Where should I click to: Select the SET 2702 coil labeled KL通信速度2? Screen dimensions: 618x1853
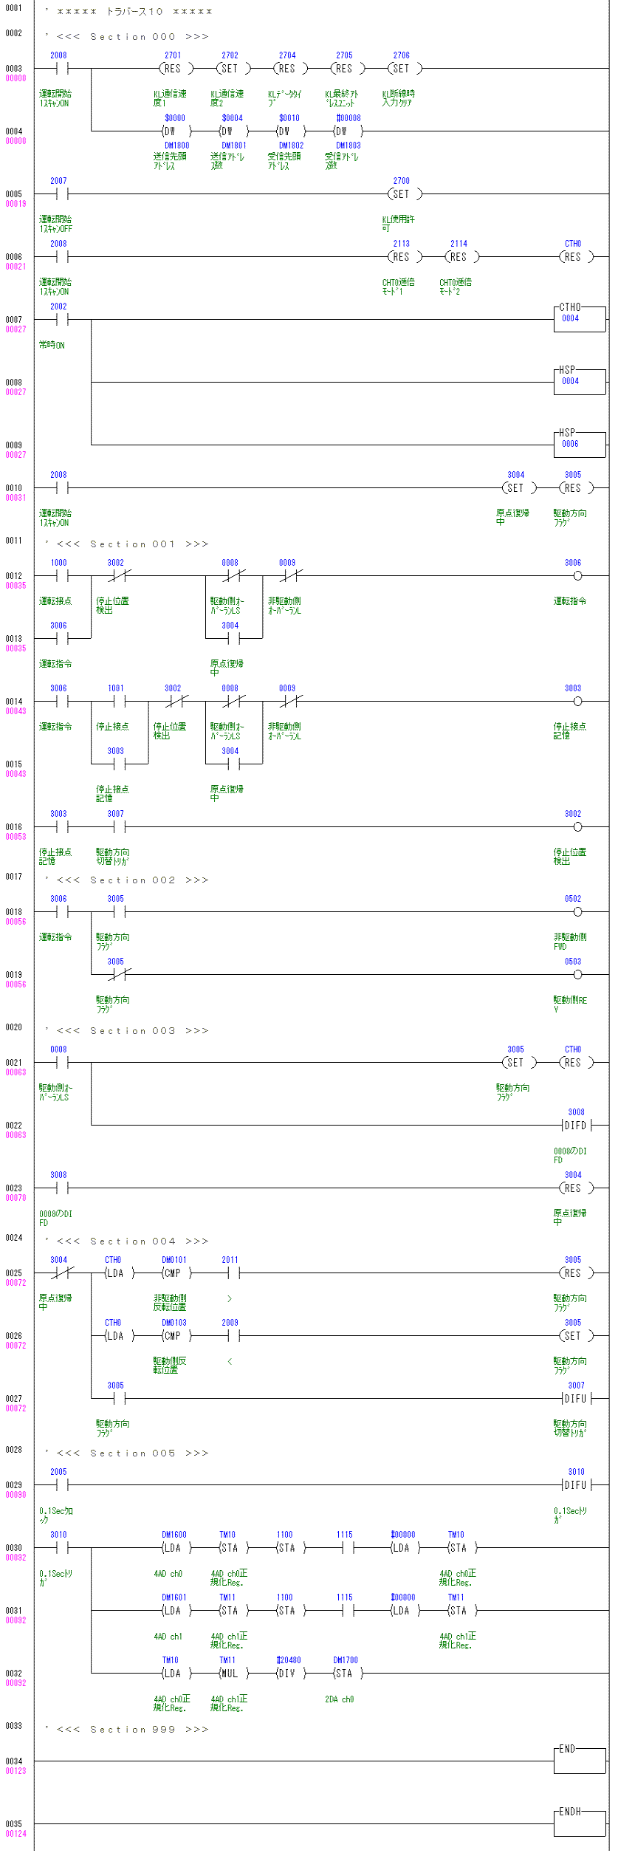pos(233,69)
